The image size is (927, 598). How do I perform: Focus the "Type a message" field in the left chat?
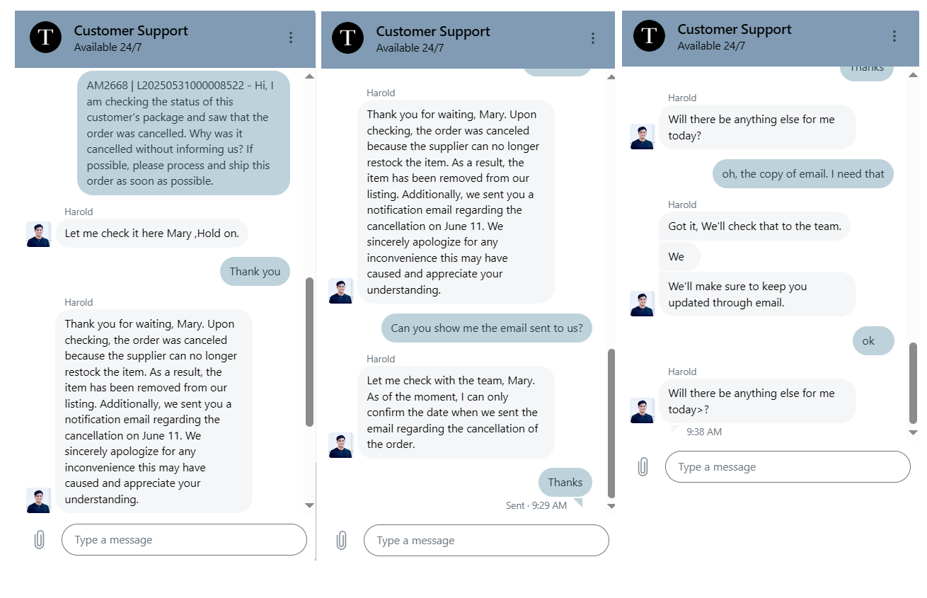click(184, 540)
